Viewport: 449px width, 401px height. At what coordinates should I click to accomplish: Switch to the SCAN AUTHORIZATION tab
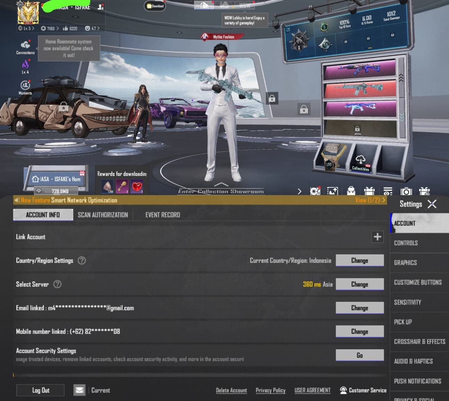tap(103, 215)
